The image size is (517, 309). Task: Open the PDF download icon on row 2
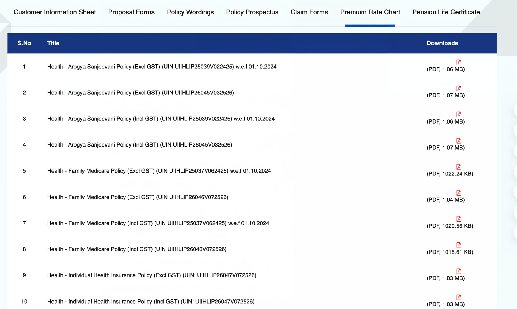tap(459, 88)
